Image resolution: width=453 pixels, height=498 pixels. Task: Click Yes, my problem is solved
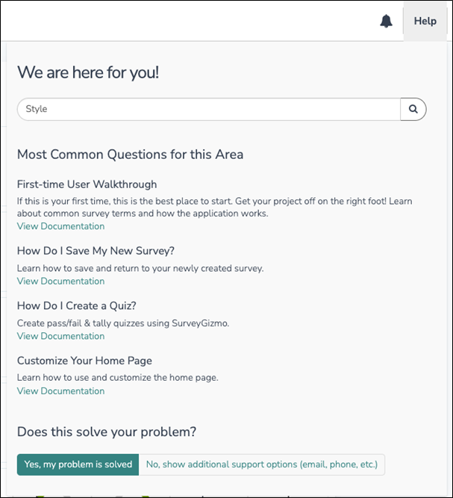click(x=78, y=464)
